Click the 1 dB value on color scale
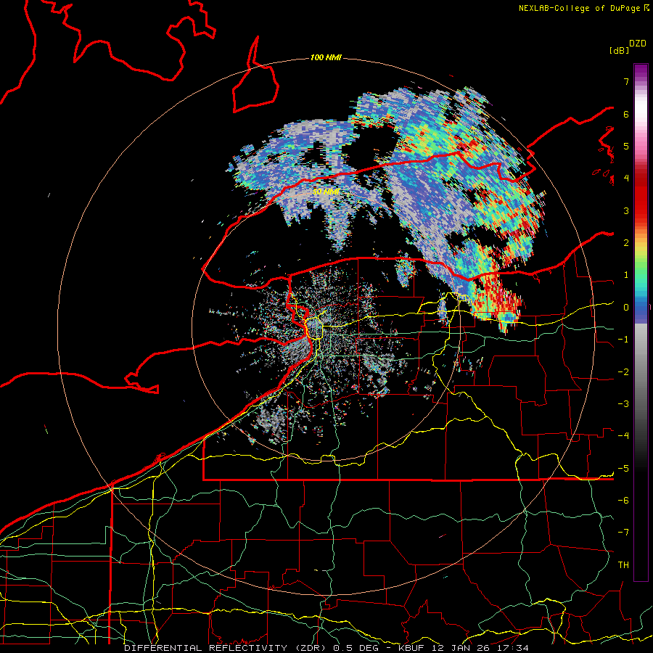The height and width of the screenshot is (653, 653). click(x=626, y=275)
